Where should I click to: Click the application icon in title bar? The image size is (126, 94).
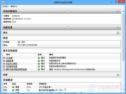pos(3,2)
